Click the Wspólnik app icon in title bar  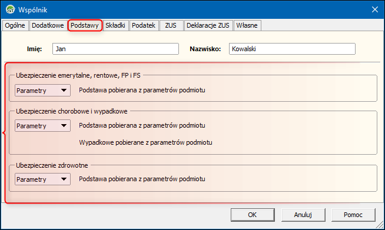pyautogui.click(x=11, y=9)
